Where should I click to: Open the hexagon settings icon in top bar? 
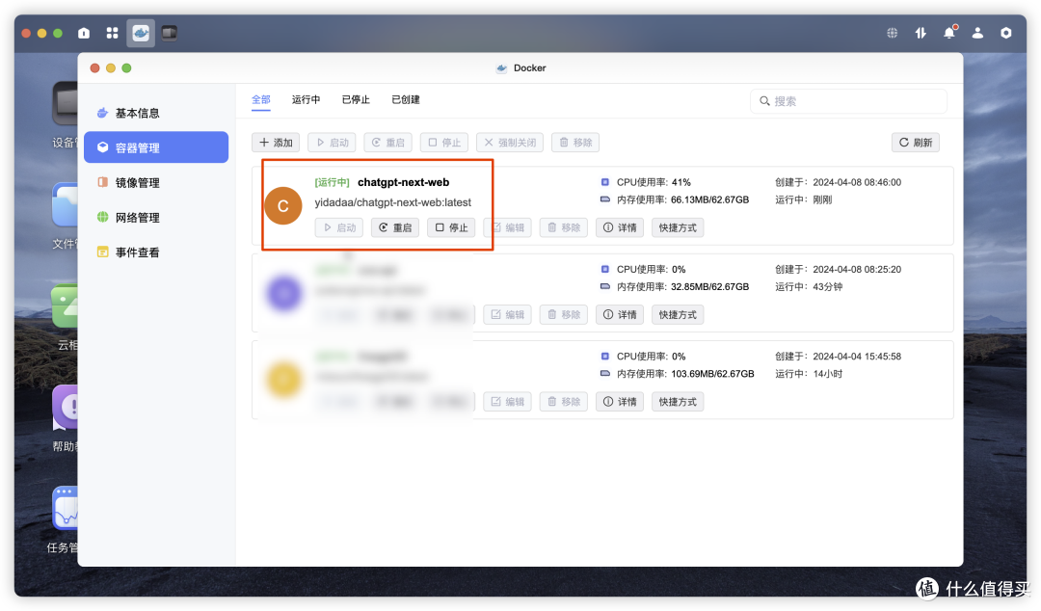click(x=1005, y=33)
